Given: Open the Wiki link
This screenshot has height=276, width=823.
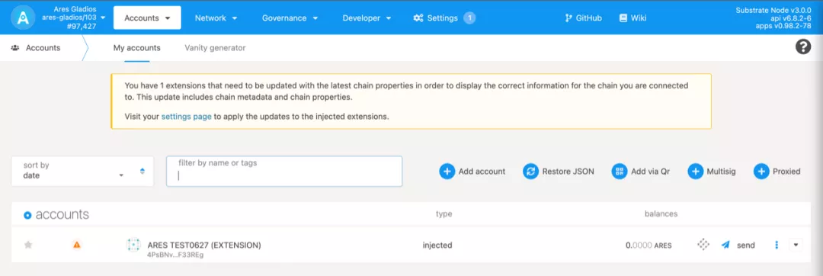Looking at the screenshot, I should (632, 18).
